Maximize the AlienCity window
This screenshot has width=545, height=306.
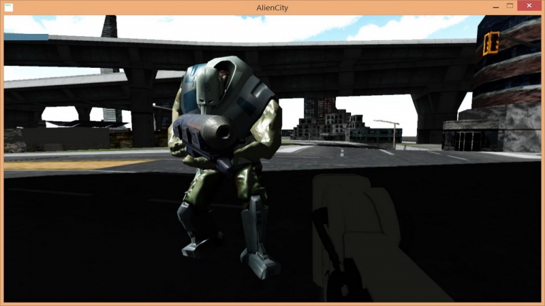point(510,6)
